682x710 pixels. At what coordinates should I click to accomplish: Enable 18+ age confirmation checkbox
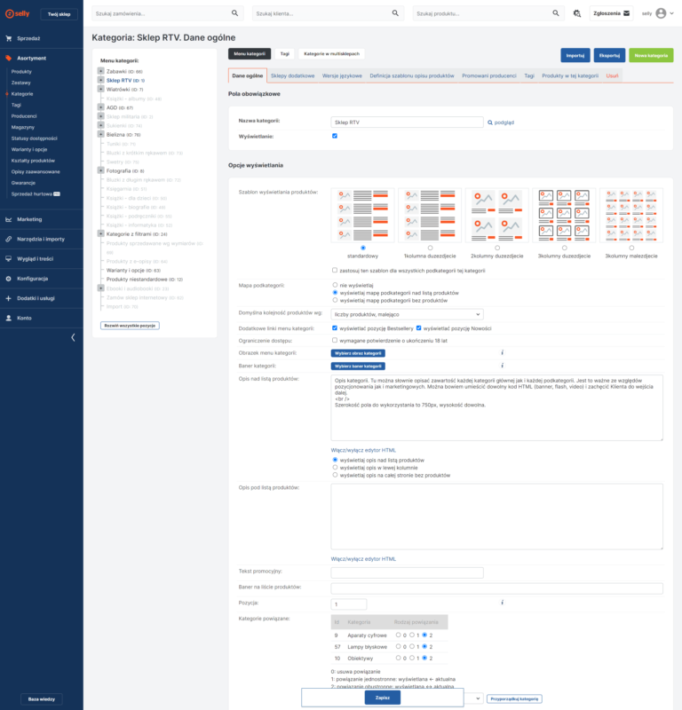335,340
